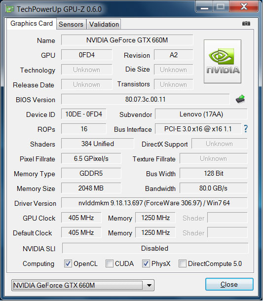
Task: Click the camera screenshot icon
Action: coord(246,23)
